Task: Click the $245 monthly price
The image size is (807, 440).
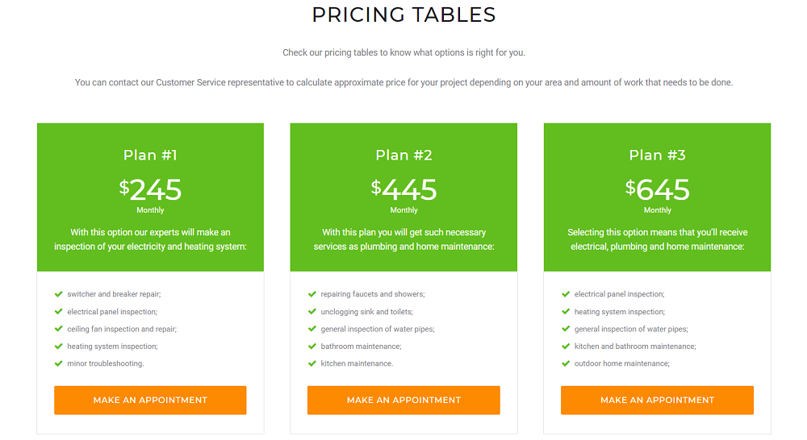Action: coord(151,190)
